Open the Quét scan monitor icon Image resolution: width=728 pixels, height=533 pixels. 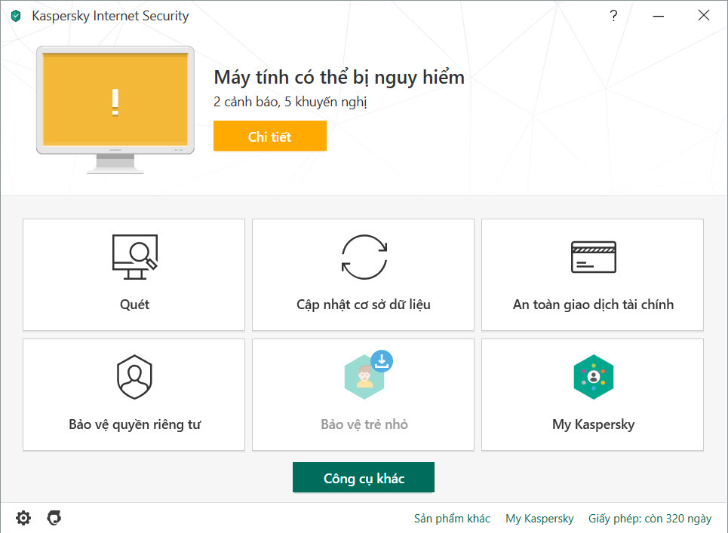point(134,257)
